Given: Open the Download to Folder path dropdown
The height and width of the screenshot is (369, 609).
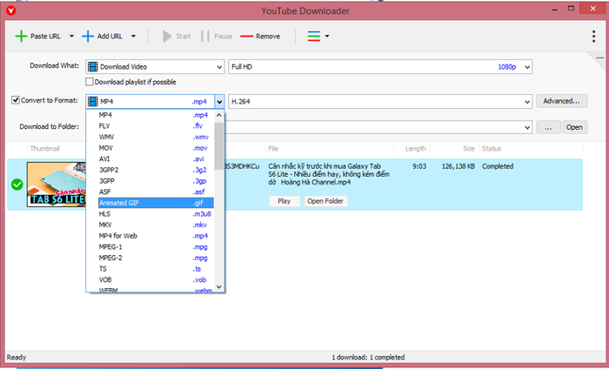Looking at the screenshot, I should pos(527,127).
